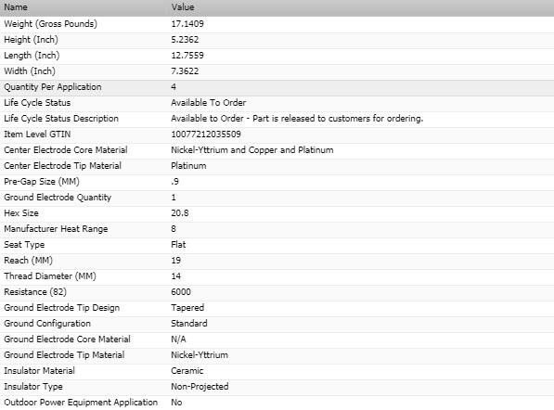
Task: Click the Resistance value 6000
Action: [181, 292]
